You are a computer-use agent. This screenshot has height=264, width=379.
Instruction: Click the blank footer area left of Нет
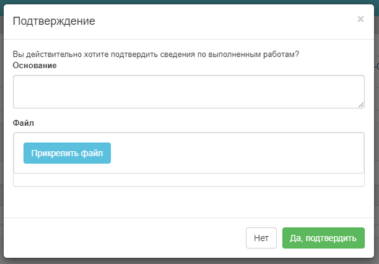pos(124,238)
